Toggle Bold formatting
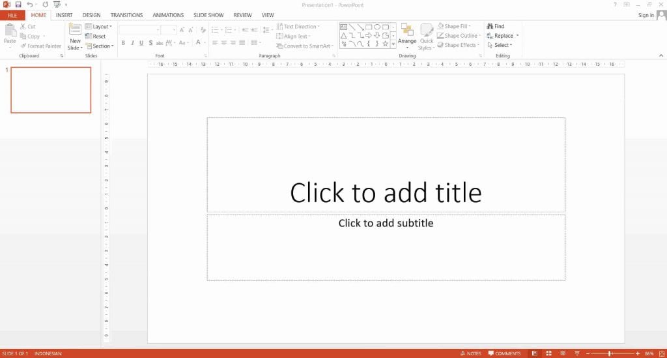Screen dimensions: 667x358 pos(123,42)
